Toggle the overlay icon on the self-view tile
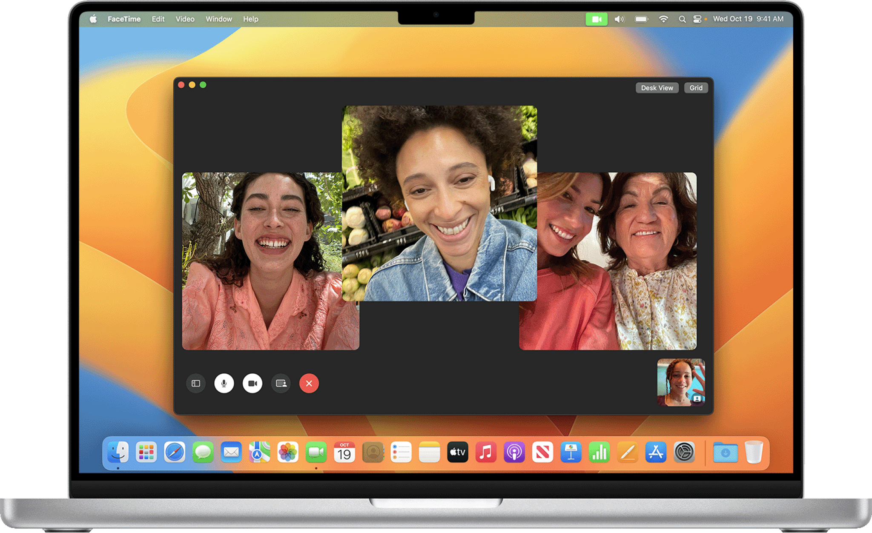The height and width of the screenshot is (533, 872). (697, 398)
